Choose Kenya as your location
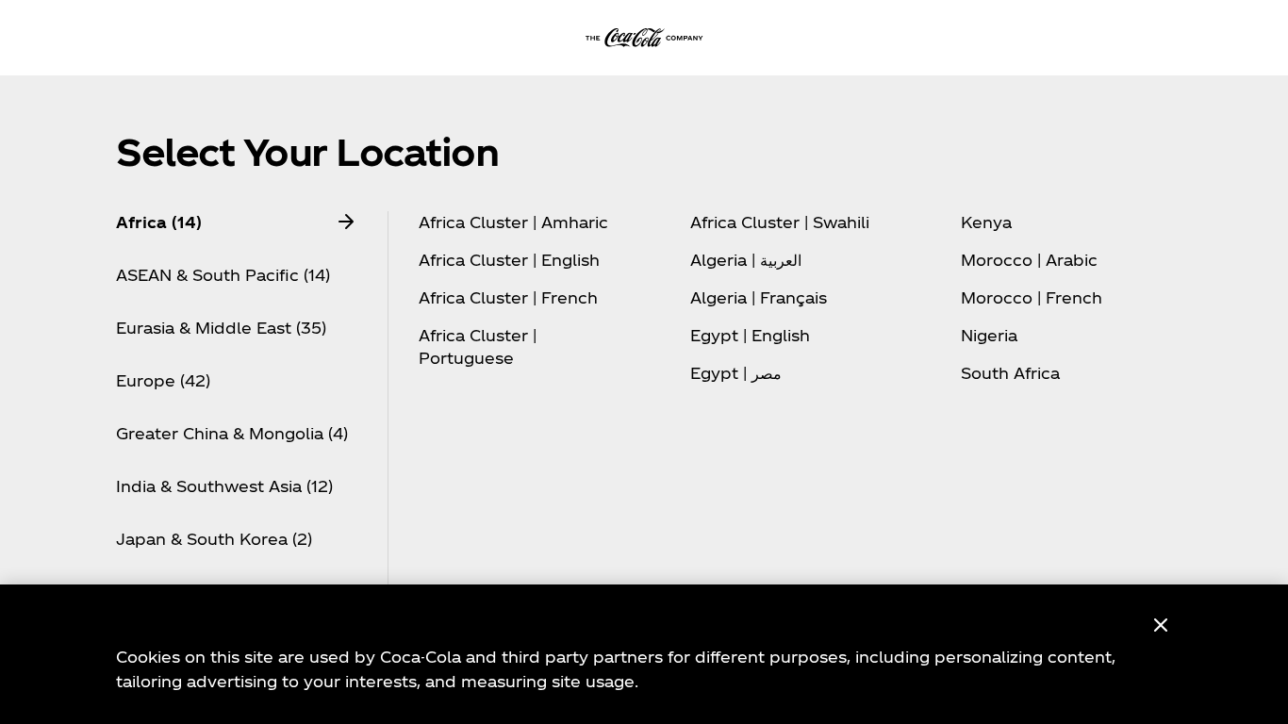Viewport: 1288px width, 724px height. pos(986,223)
